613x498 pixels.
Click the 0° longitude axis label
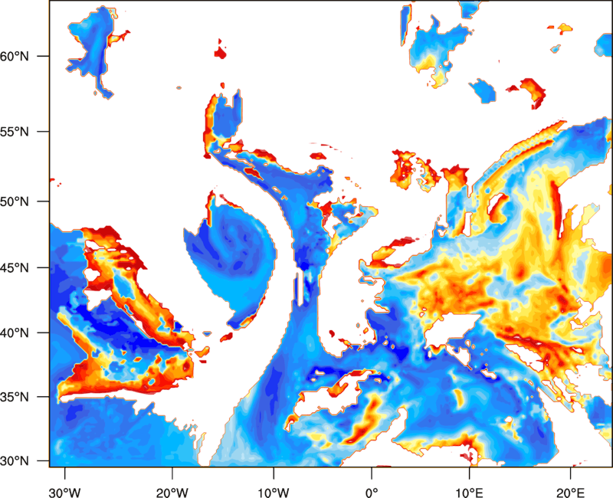point(372,493)
